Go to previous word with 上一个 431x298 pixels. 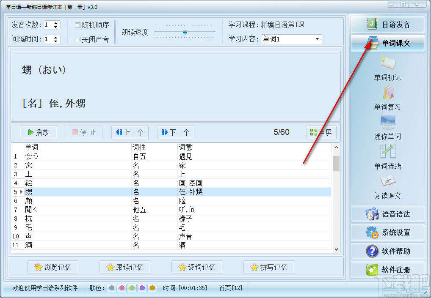[x=130, y=132]
